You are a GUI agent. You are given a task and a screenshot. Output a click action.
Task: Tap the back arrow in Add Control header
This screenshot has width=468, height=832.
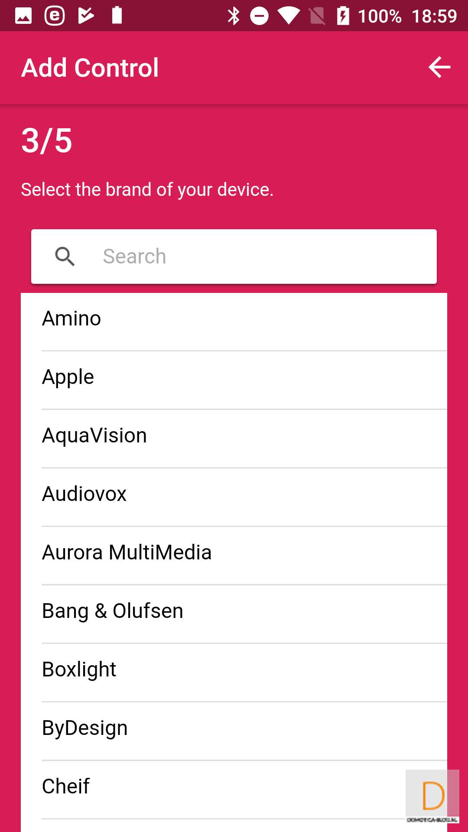click(x=439, y=68)
